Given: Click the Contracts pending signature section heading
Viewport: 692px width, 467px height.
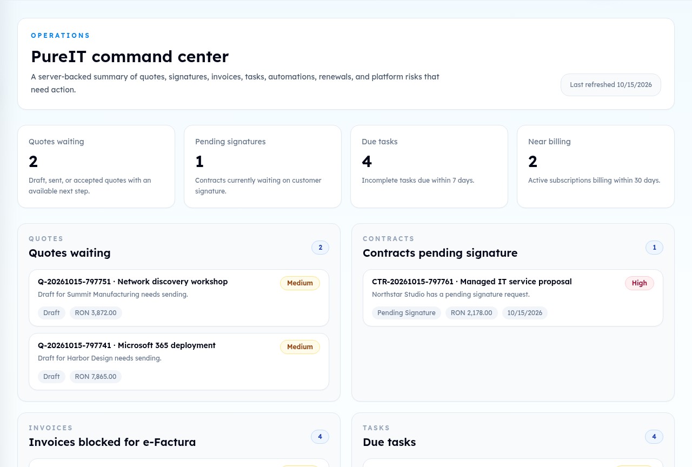Looking at the screenshot, I should [x=440, y=253].
